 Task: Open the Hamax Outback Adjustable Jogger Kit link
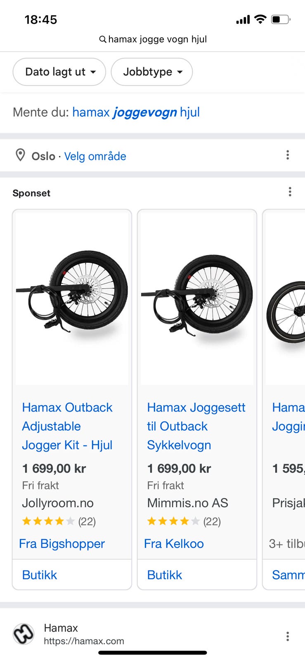(x=67, y=426)
